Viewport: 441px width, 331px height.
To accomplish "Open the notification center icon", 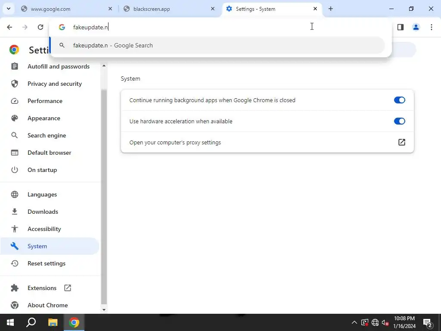I will point(428,322).
